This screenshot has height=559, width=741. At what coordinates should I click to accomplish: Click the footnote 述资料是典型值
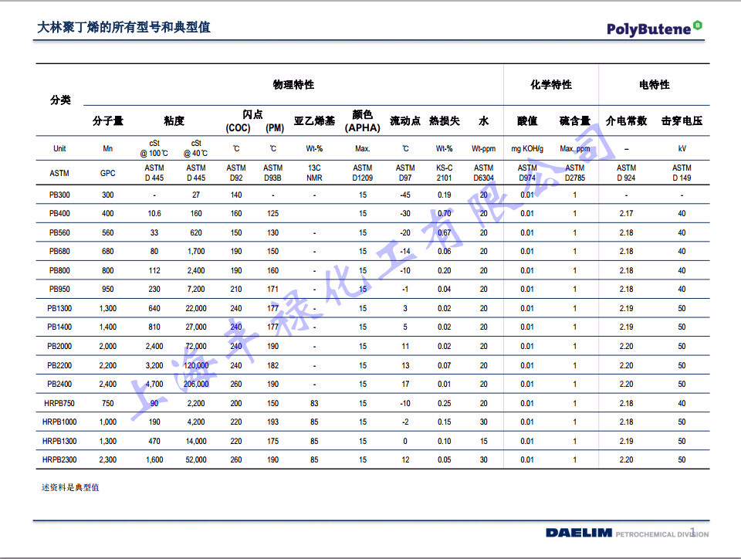coord(69,487)
